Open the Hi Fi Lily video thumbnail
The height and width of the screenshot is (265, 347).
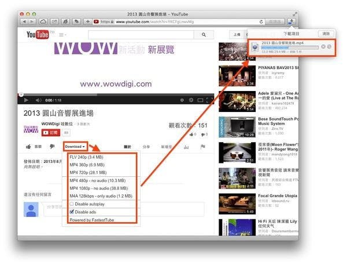coord(237,227)
